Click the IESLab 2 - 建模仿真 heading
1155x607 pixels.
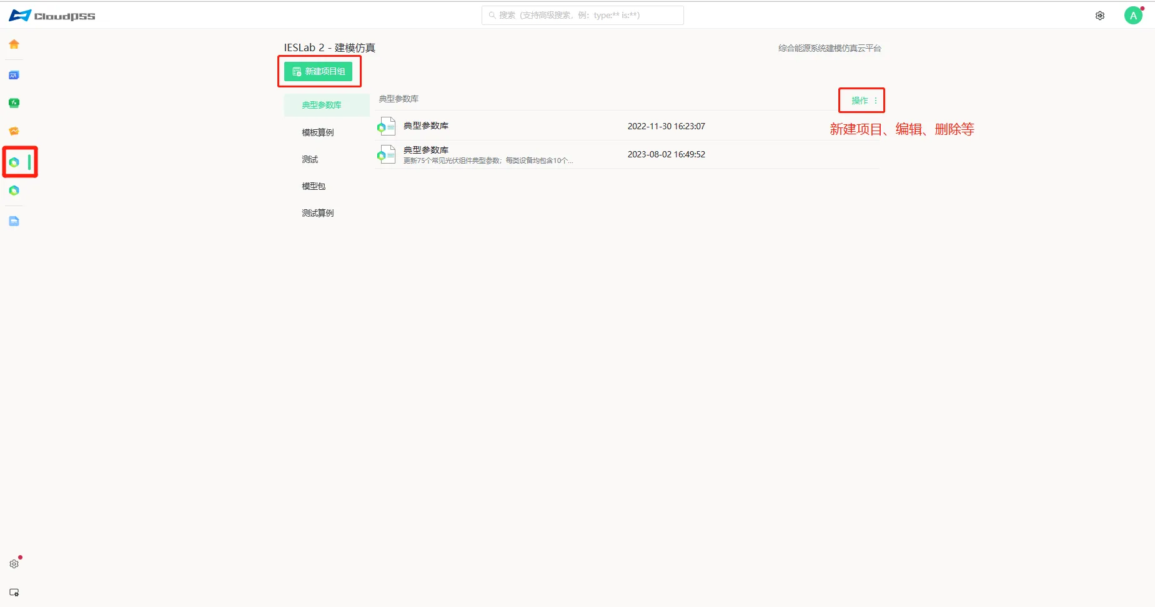pyautogui.click(x=330, y=48)
